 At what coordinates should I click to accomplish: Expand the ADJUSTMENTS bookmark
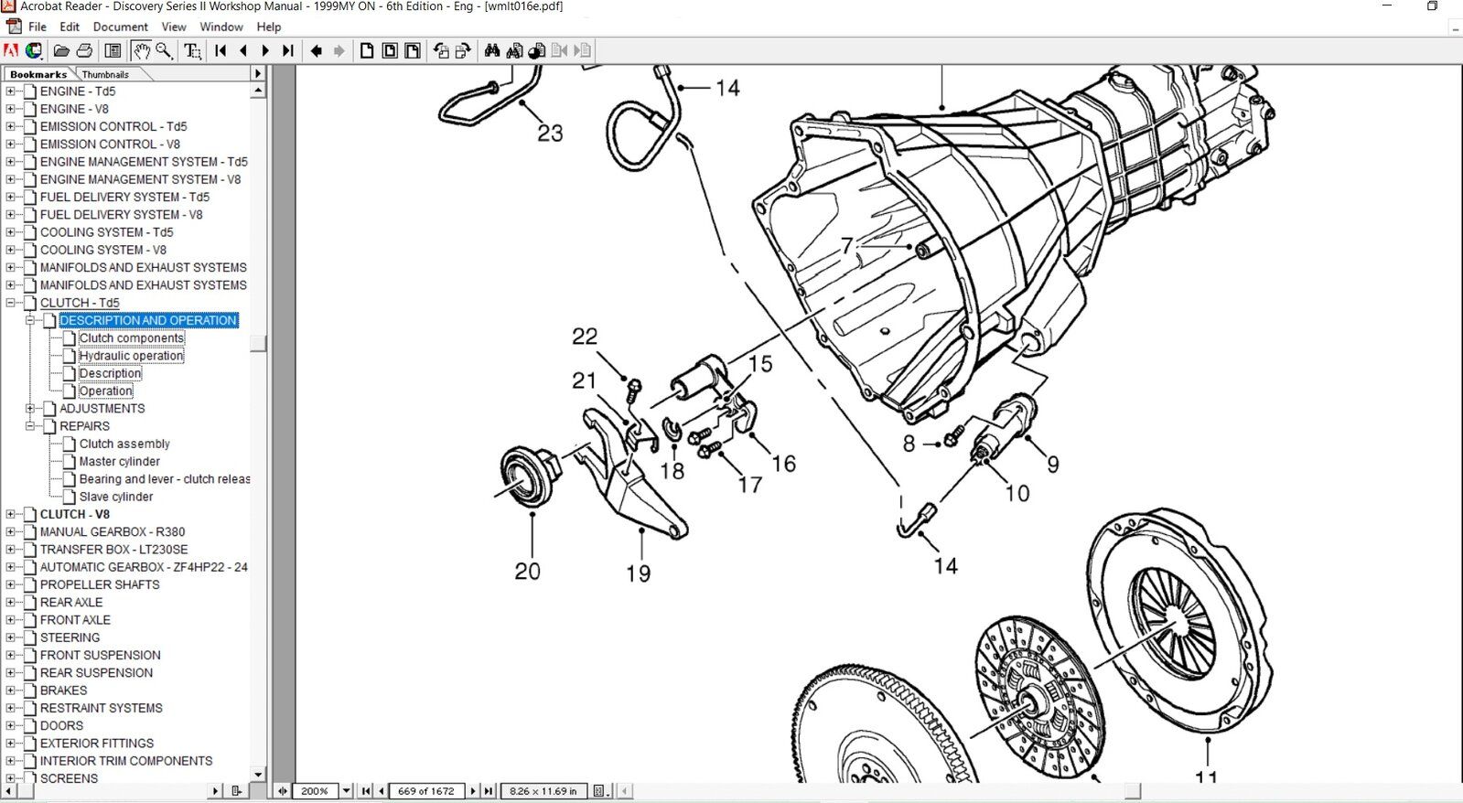(x=30, y=409)
